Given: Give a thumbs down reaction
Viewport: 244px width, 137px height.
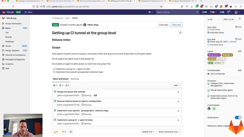Looking at the screenshot, I should click(64, 132).
